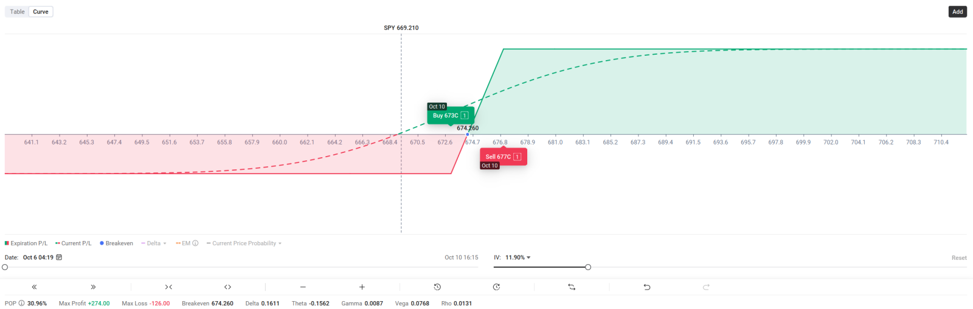Expand Current Price Probability dropdown
Screen dimensions: 973x309
(x=244, y=243)
